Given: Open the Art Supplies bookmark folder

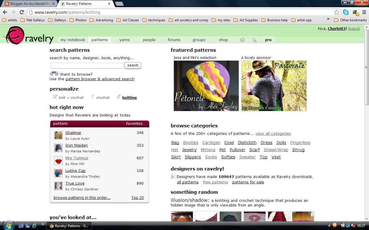Looking at the screenshot, I should coord(246,20).
